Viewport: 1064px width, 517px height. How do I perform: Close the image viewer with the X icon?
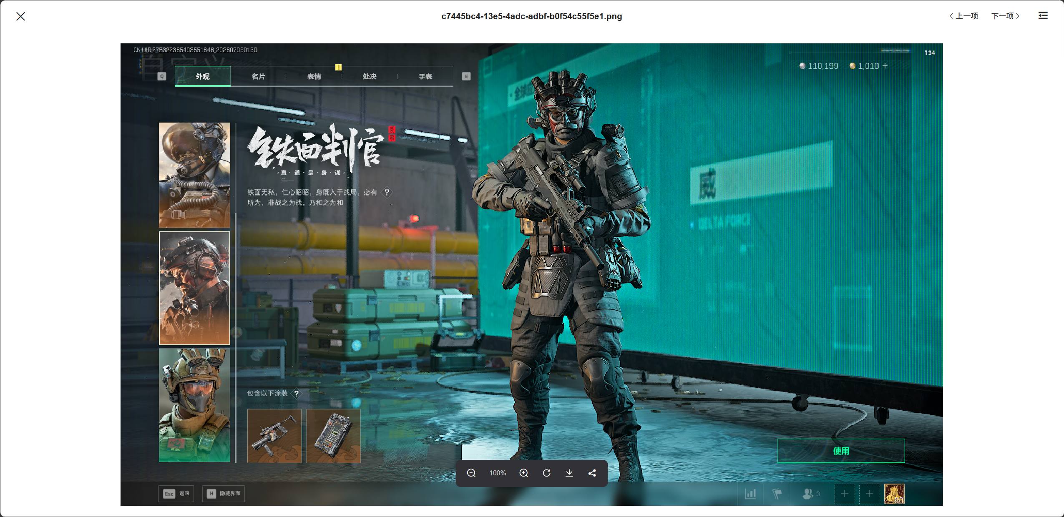pos(20,16)
